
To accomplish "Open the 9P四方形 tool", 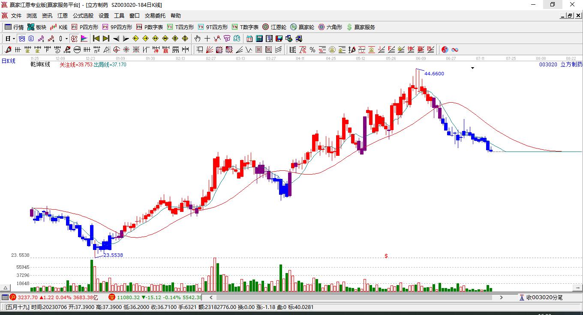I will pos(117,27).
